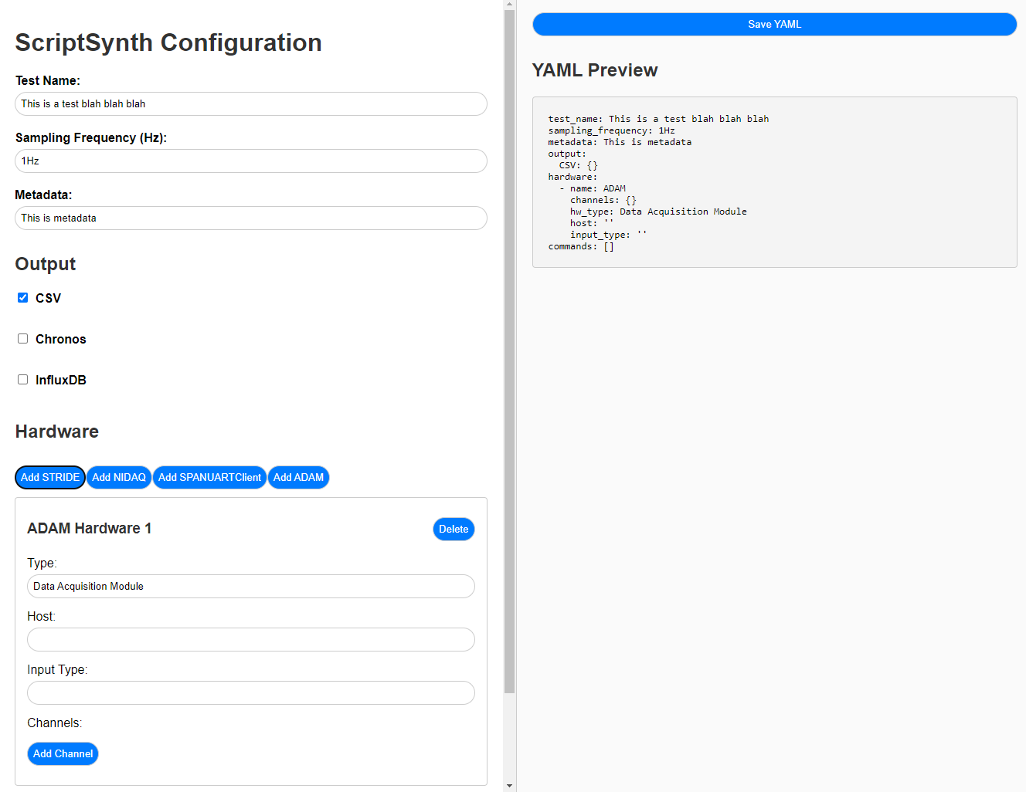
Task: Click the CSV checkbox label
Action: point(48,298)
